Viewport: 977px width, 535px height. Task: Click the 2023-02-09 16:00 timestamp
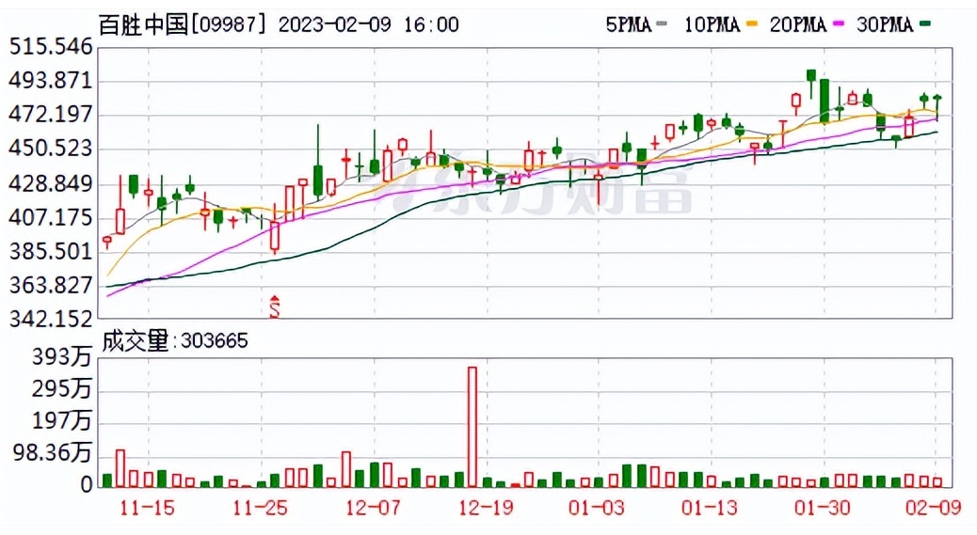click(370, 24)
